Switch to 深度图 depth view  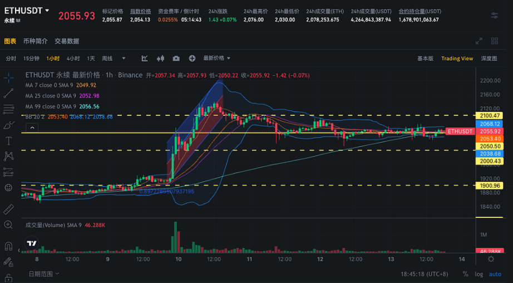(x=489, y=58)
